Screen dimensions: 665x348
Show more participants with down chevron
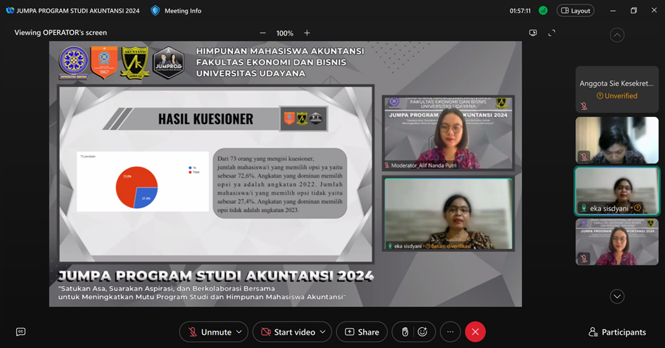tap(617, 296)
